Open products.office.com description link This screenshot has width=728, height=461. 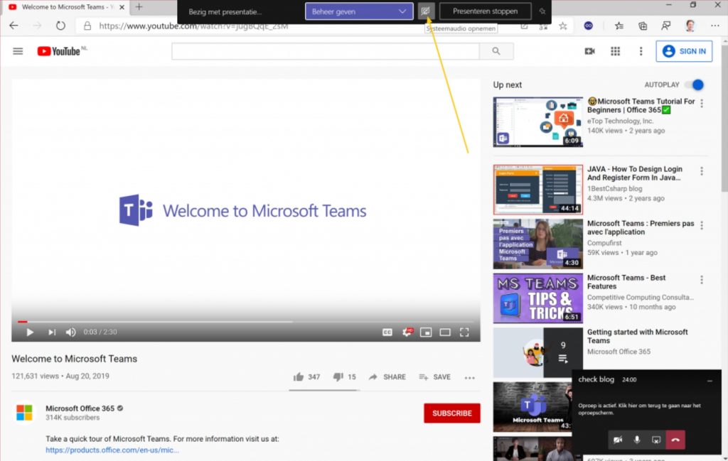pos(112,450)
